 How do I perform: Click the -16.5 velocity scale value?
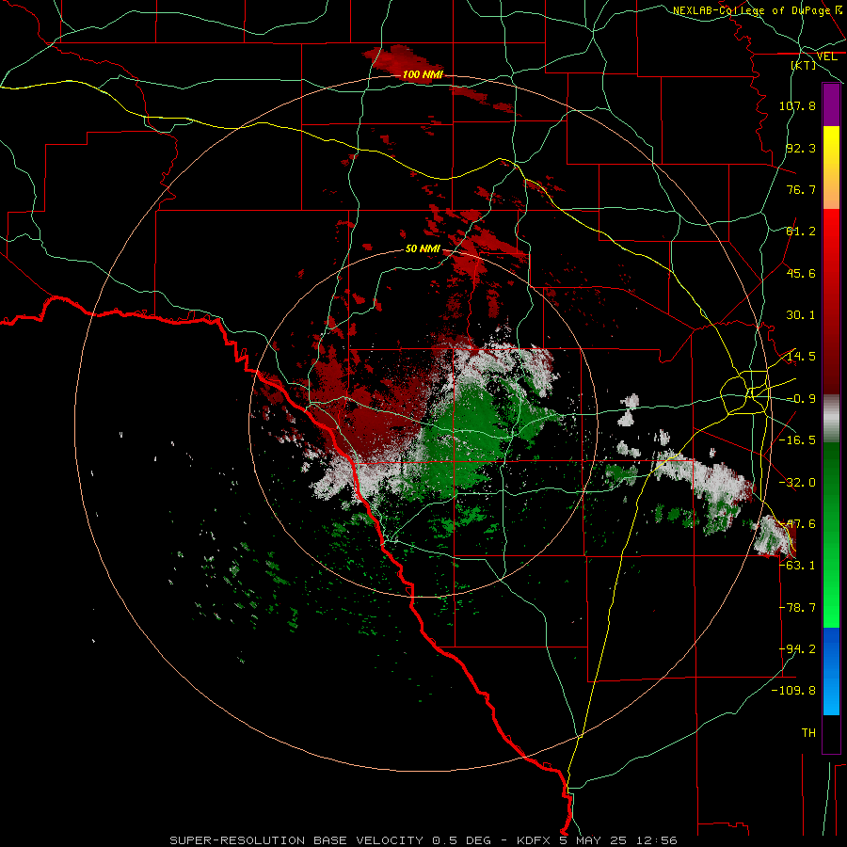(797, 440)
